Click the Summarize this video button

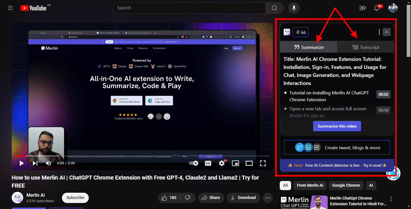(x=337, y=126)
